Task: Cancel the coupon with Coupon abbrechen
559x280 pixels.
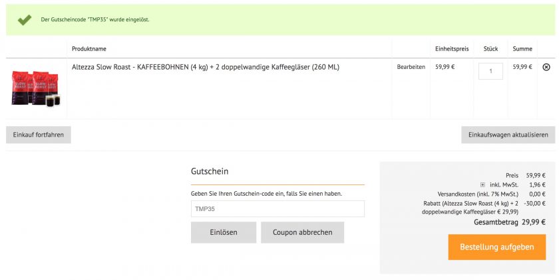Action: click(x=302, y=233)
